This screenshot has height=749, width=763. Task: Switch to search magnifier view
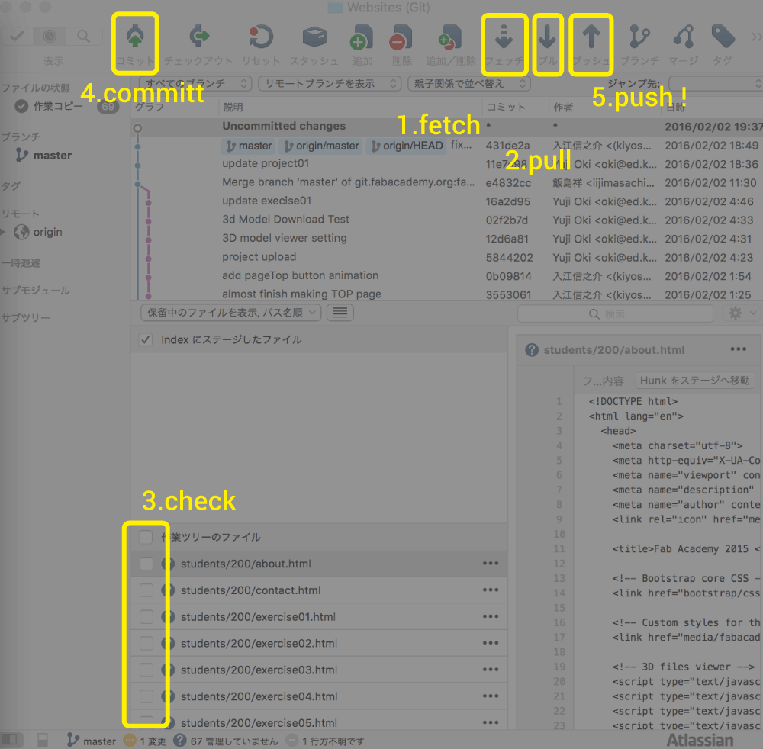pos(84,36)
